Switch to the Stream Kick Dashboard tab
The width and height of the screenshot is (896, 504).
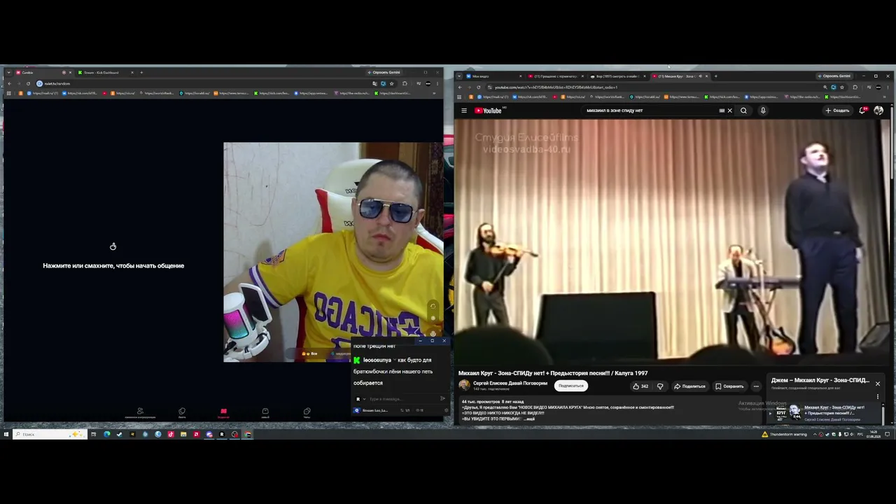pyautogui.click(x=105, y=73)
